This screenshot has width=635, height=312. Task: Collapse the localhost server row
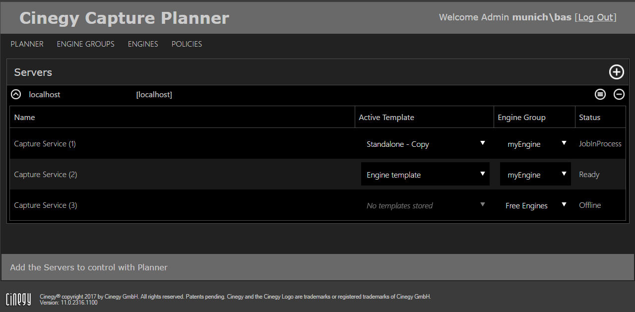tap(16, 94)
